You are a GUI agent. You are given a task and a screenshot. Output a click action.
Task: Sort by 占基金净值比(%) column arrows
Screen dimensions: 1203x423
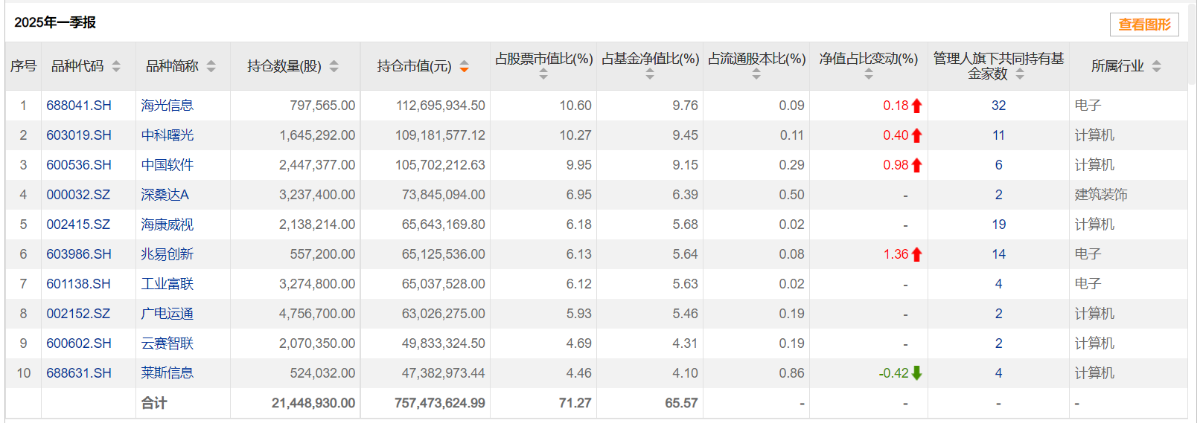point(650,74)
